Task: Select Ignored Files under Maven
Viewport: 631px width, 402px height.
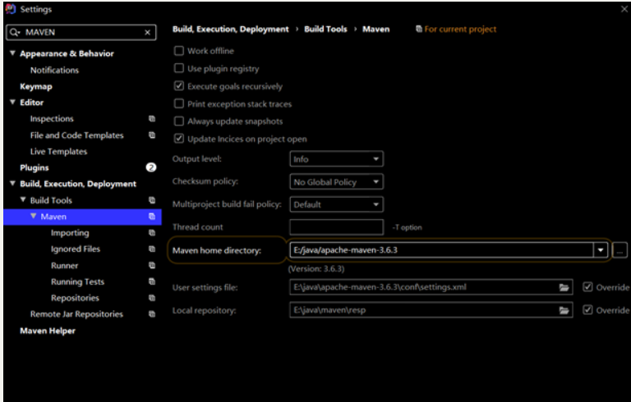Action: pyautogui.click(x=76, y=249)
